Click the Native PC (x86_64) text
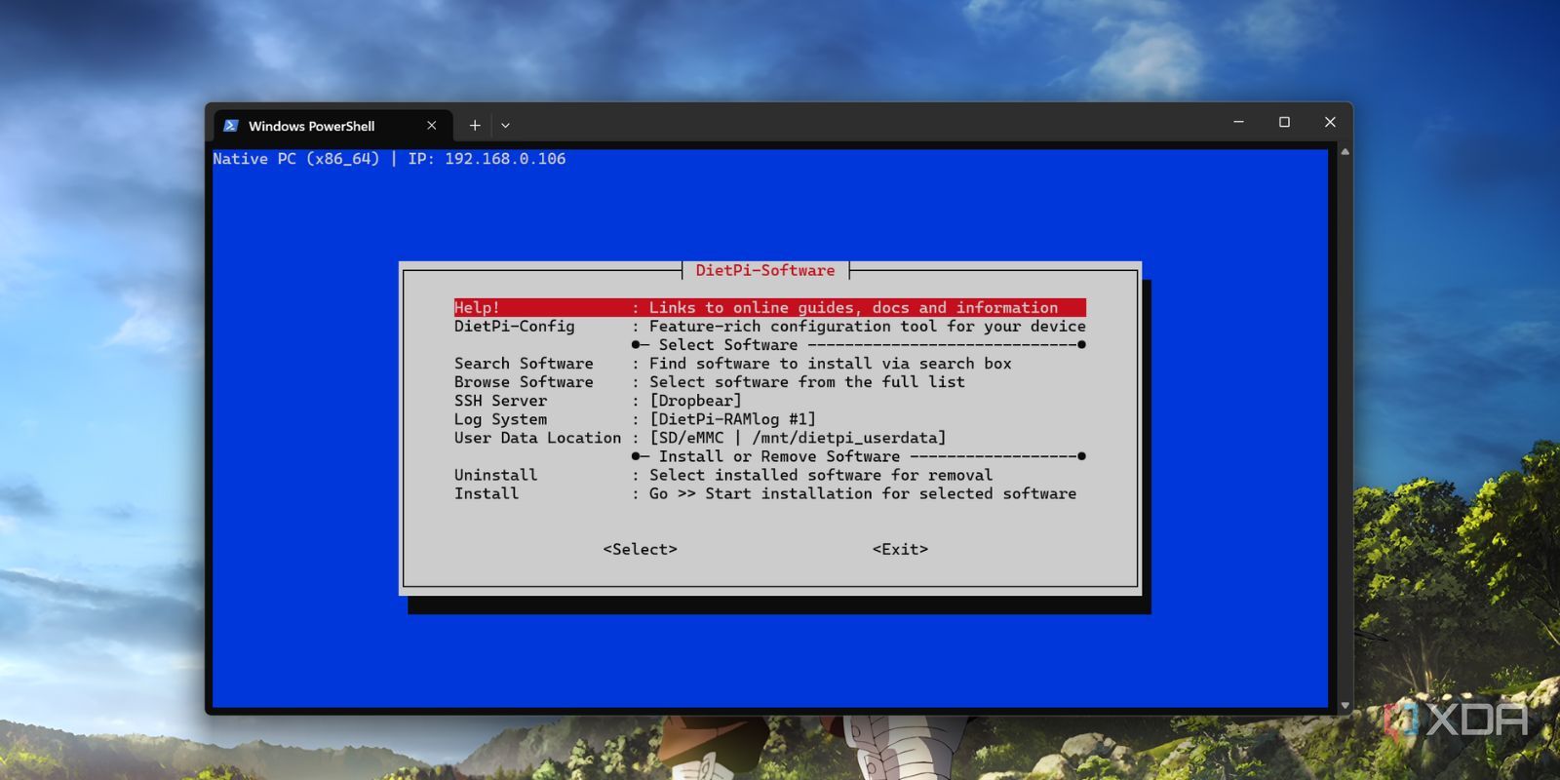The height and width of the screenshot is (780, 1560). (x=296, y=159)
